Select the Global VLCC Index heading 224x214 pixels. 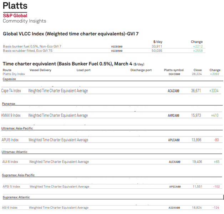[x=71, y=34]
